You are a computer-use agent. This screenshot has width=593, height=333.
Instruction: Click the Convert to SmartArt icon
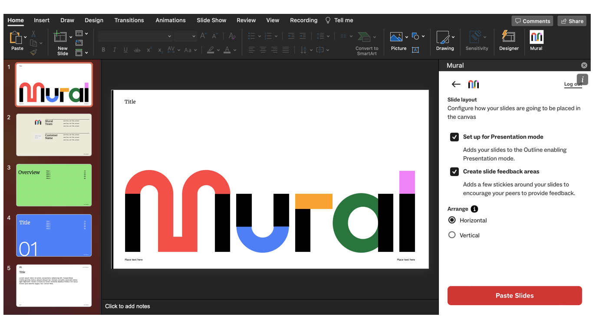pyautogui.click(x=364, y=37)
